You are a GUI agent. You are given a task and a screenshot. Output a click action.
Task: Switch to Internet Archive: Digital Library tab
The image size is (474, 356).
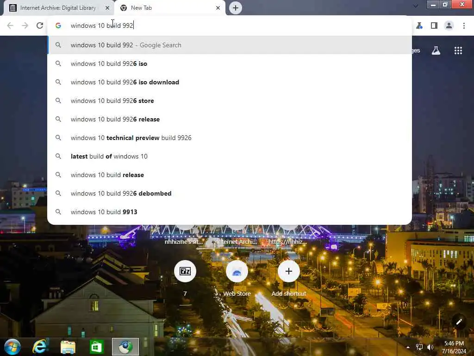pos(59,8)
